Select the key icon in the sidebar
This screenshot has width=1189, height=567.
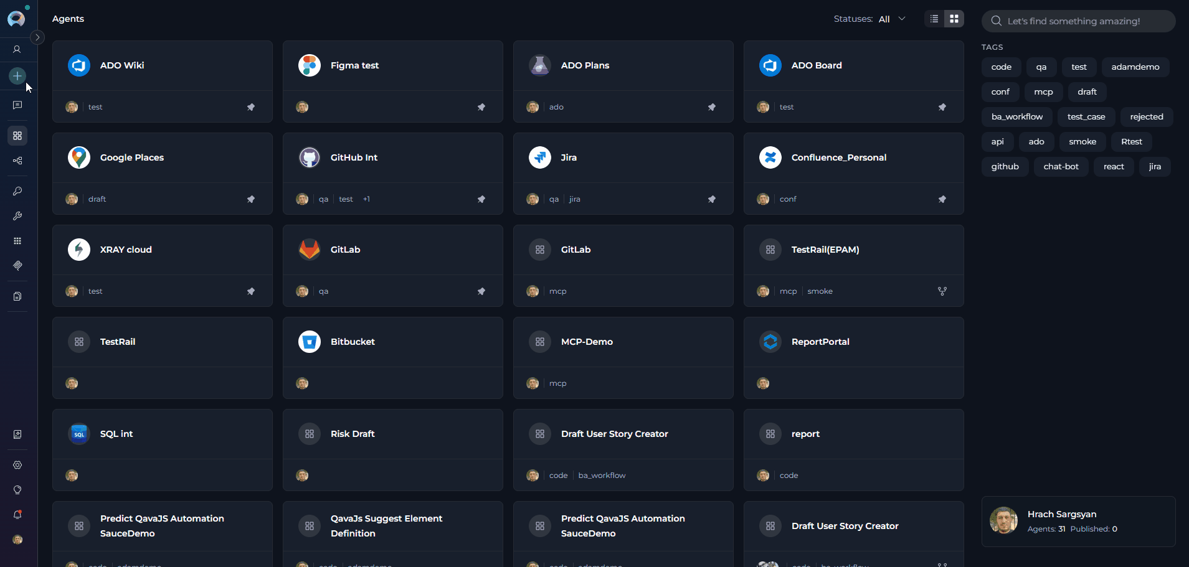click(17, 191)
